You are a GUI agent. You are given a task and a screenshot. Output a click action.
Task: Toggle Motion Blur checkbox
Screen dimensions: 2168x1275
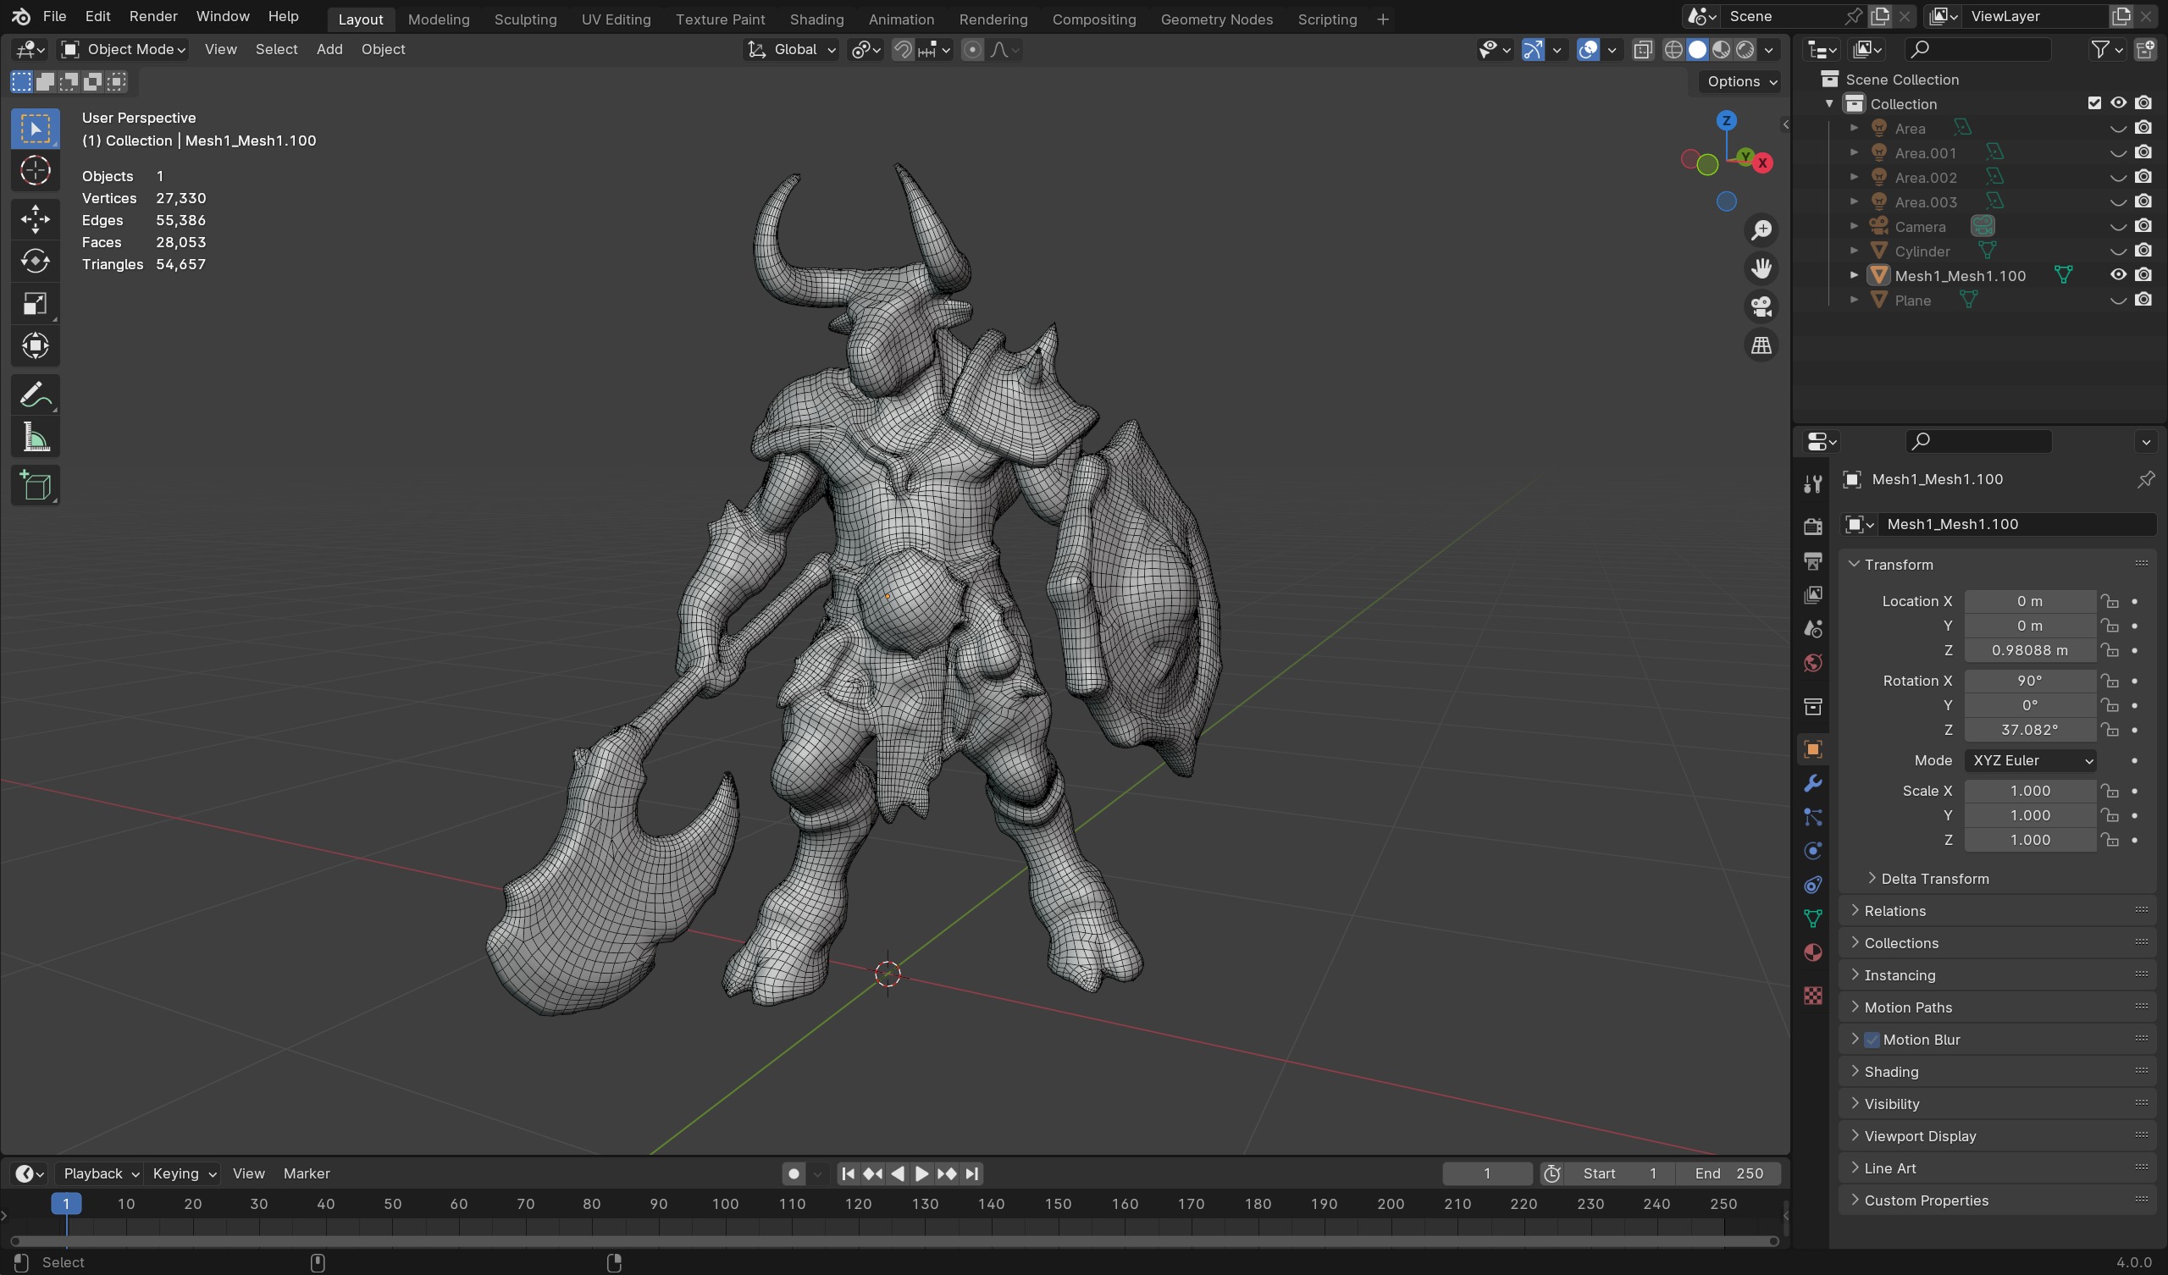coord(1872,1040)
